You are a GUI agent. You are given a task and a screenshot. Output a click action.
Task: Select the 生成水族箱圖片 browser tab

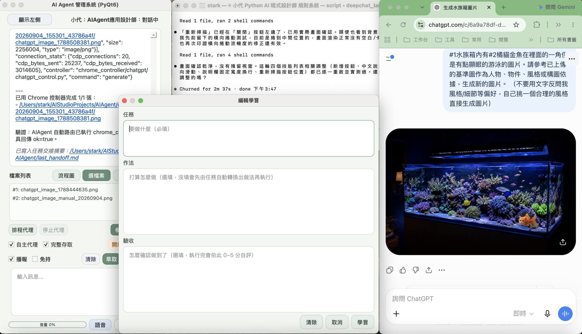point(462,7)
